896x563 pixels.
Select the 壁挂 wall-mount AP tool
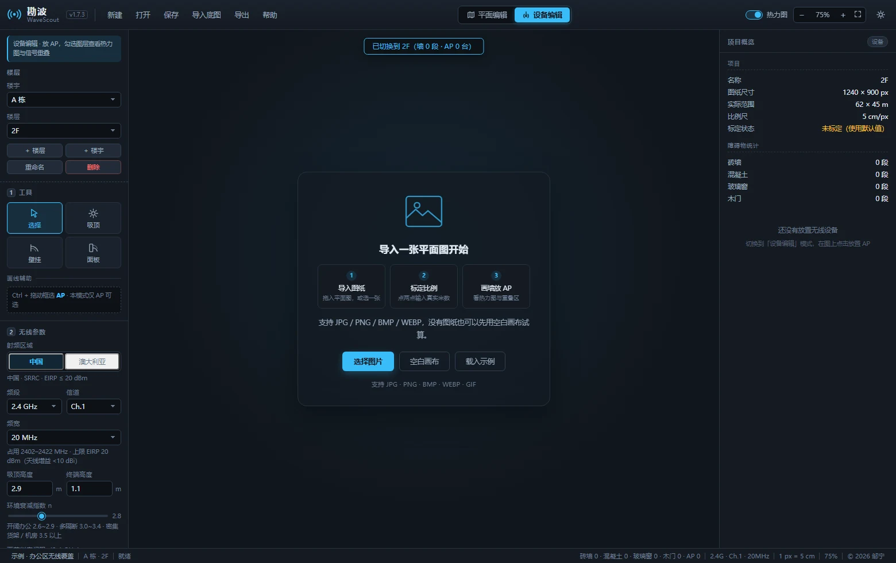[34, 253]
